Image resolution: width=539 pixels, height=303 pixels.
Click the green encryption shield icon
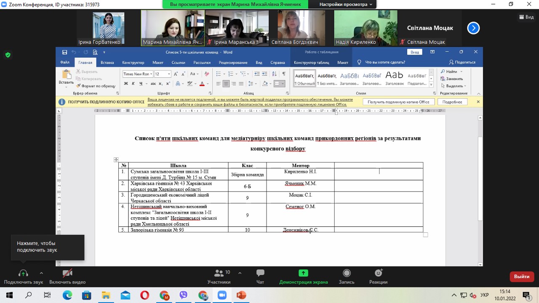click(8, 55)
